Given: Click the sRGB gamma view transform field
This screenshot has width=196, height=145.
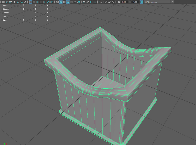Looking at the screenshot, I should [157, 2].
